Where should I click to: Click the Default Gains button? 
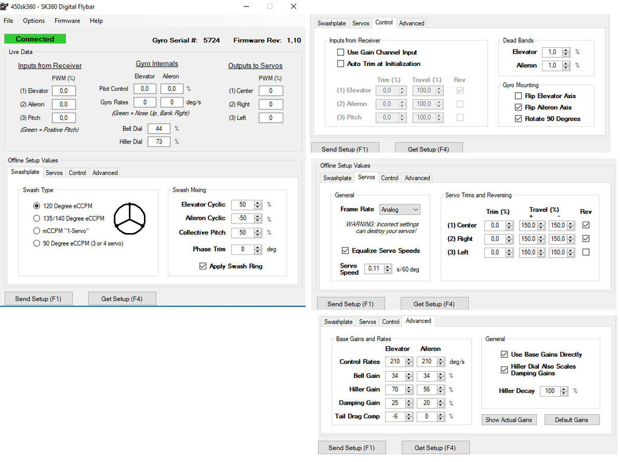(x=572, y=420)
